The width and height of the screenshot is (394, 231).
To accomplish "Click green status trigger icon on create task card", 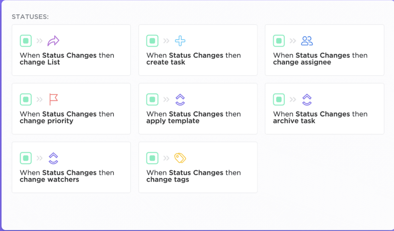I will 152,41.
